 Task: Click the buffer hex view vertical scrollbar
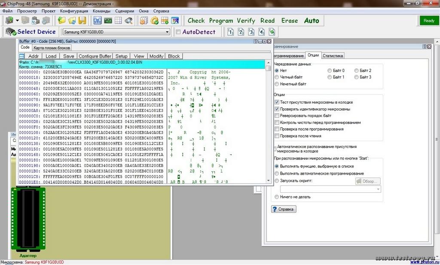269,125
